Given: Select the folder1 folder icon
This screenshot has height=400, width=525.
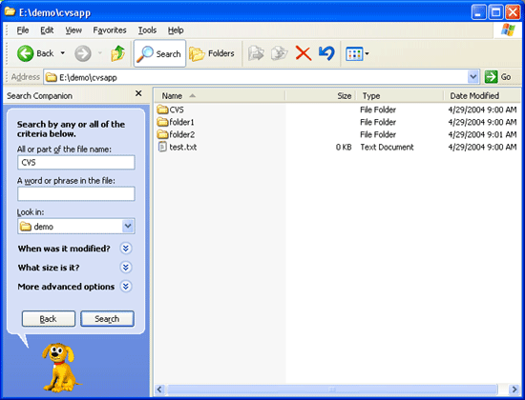Looking at the screenshot, I should pyautogui.click(x=162, y=122).
